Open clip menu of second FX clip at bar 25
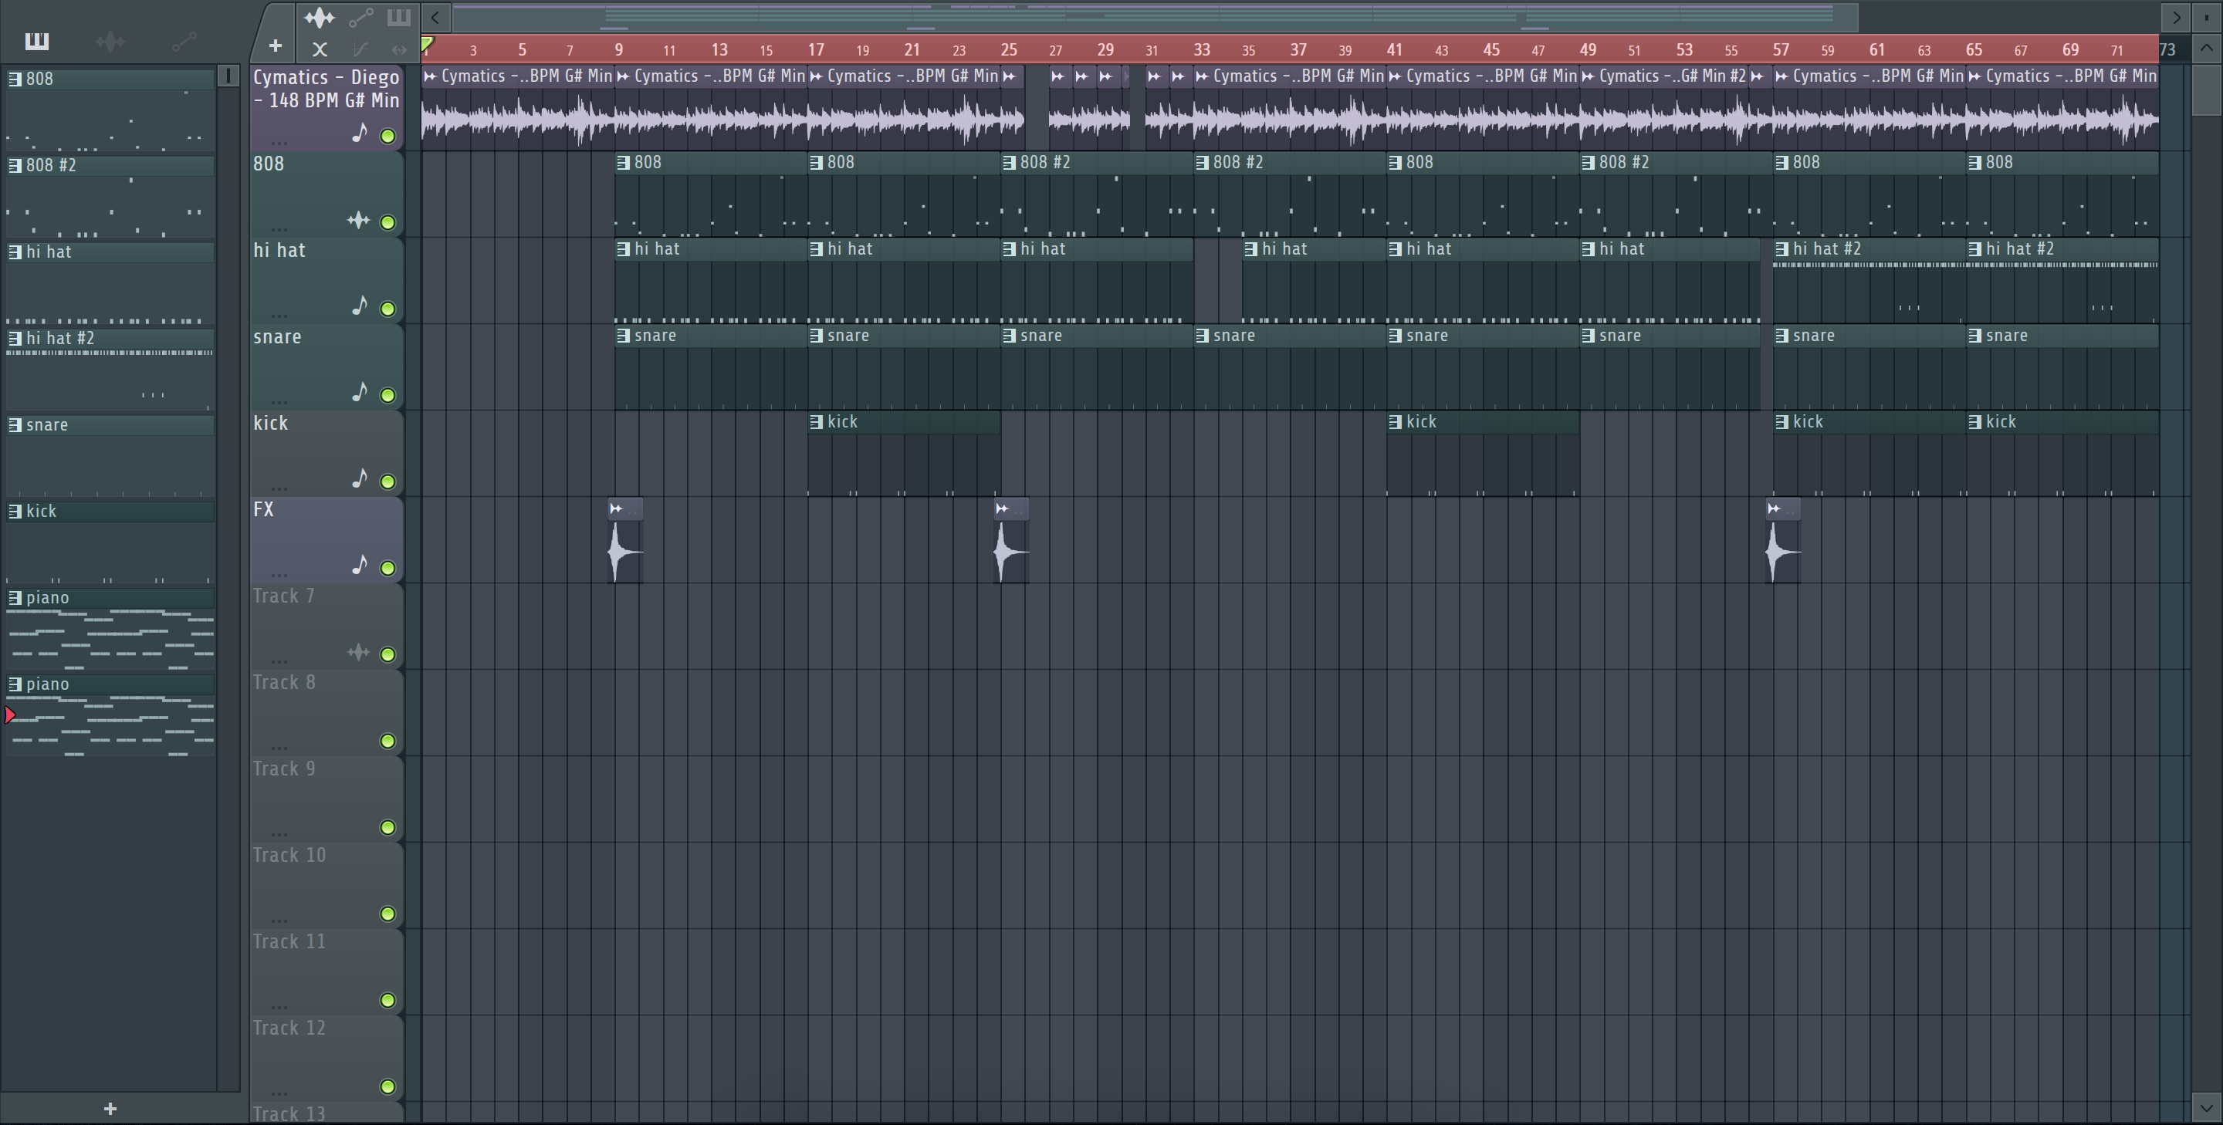 click(1002, 509)
